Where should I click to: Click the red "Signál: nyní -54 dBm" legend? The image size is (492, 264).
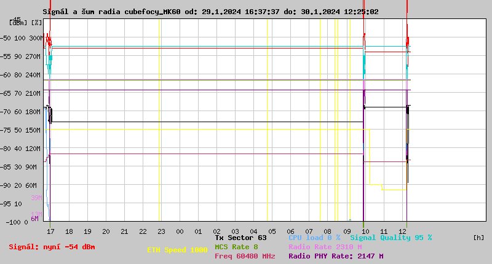pos(52,247)
